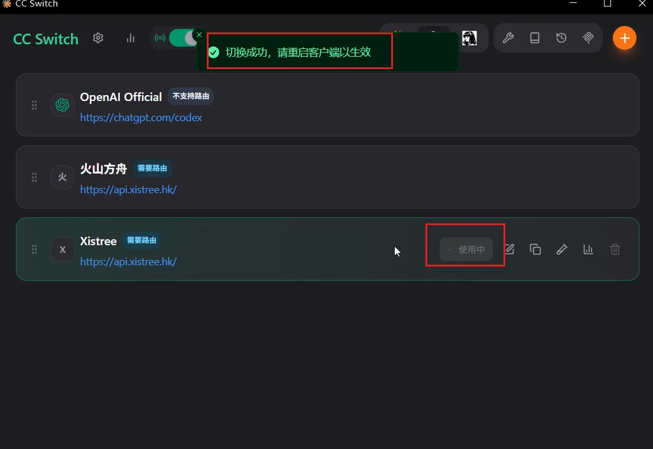Click the OpenAI logo icon
The width and height of the screenshot is (653, 449).
63,105
